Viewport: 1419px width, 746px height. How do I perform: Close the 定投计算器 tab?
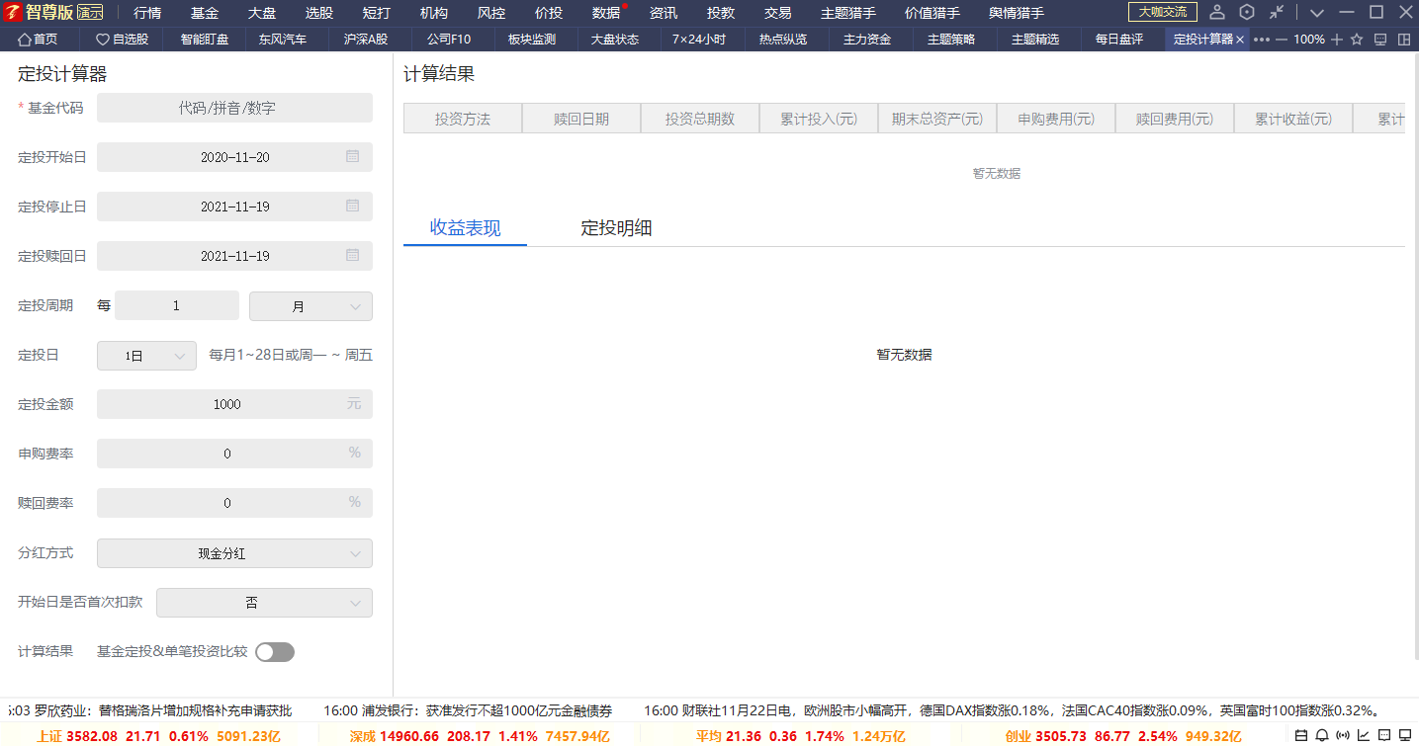pos(1240,40)
